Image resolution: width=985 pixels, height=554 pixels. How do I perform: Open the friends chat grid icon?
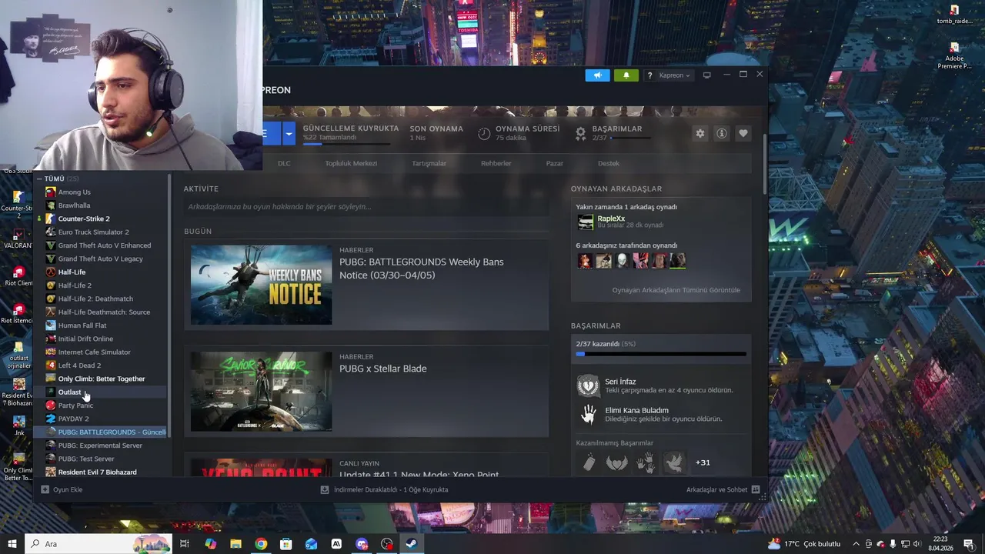(756, 489)
